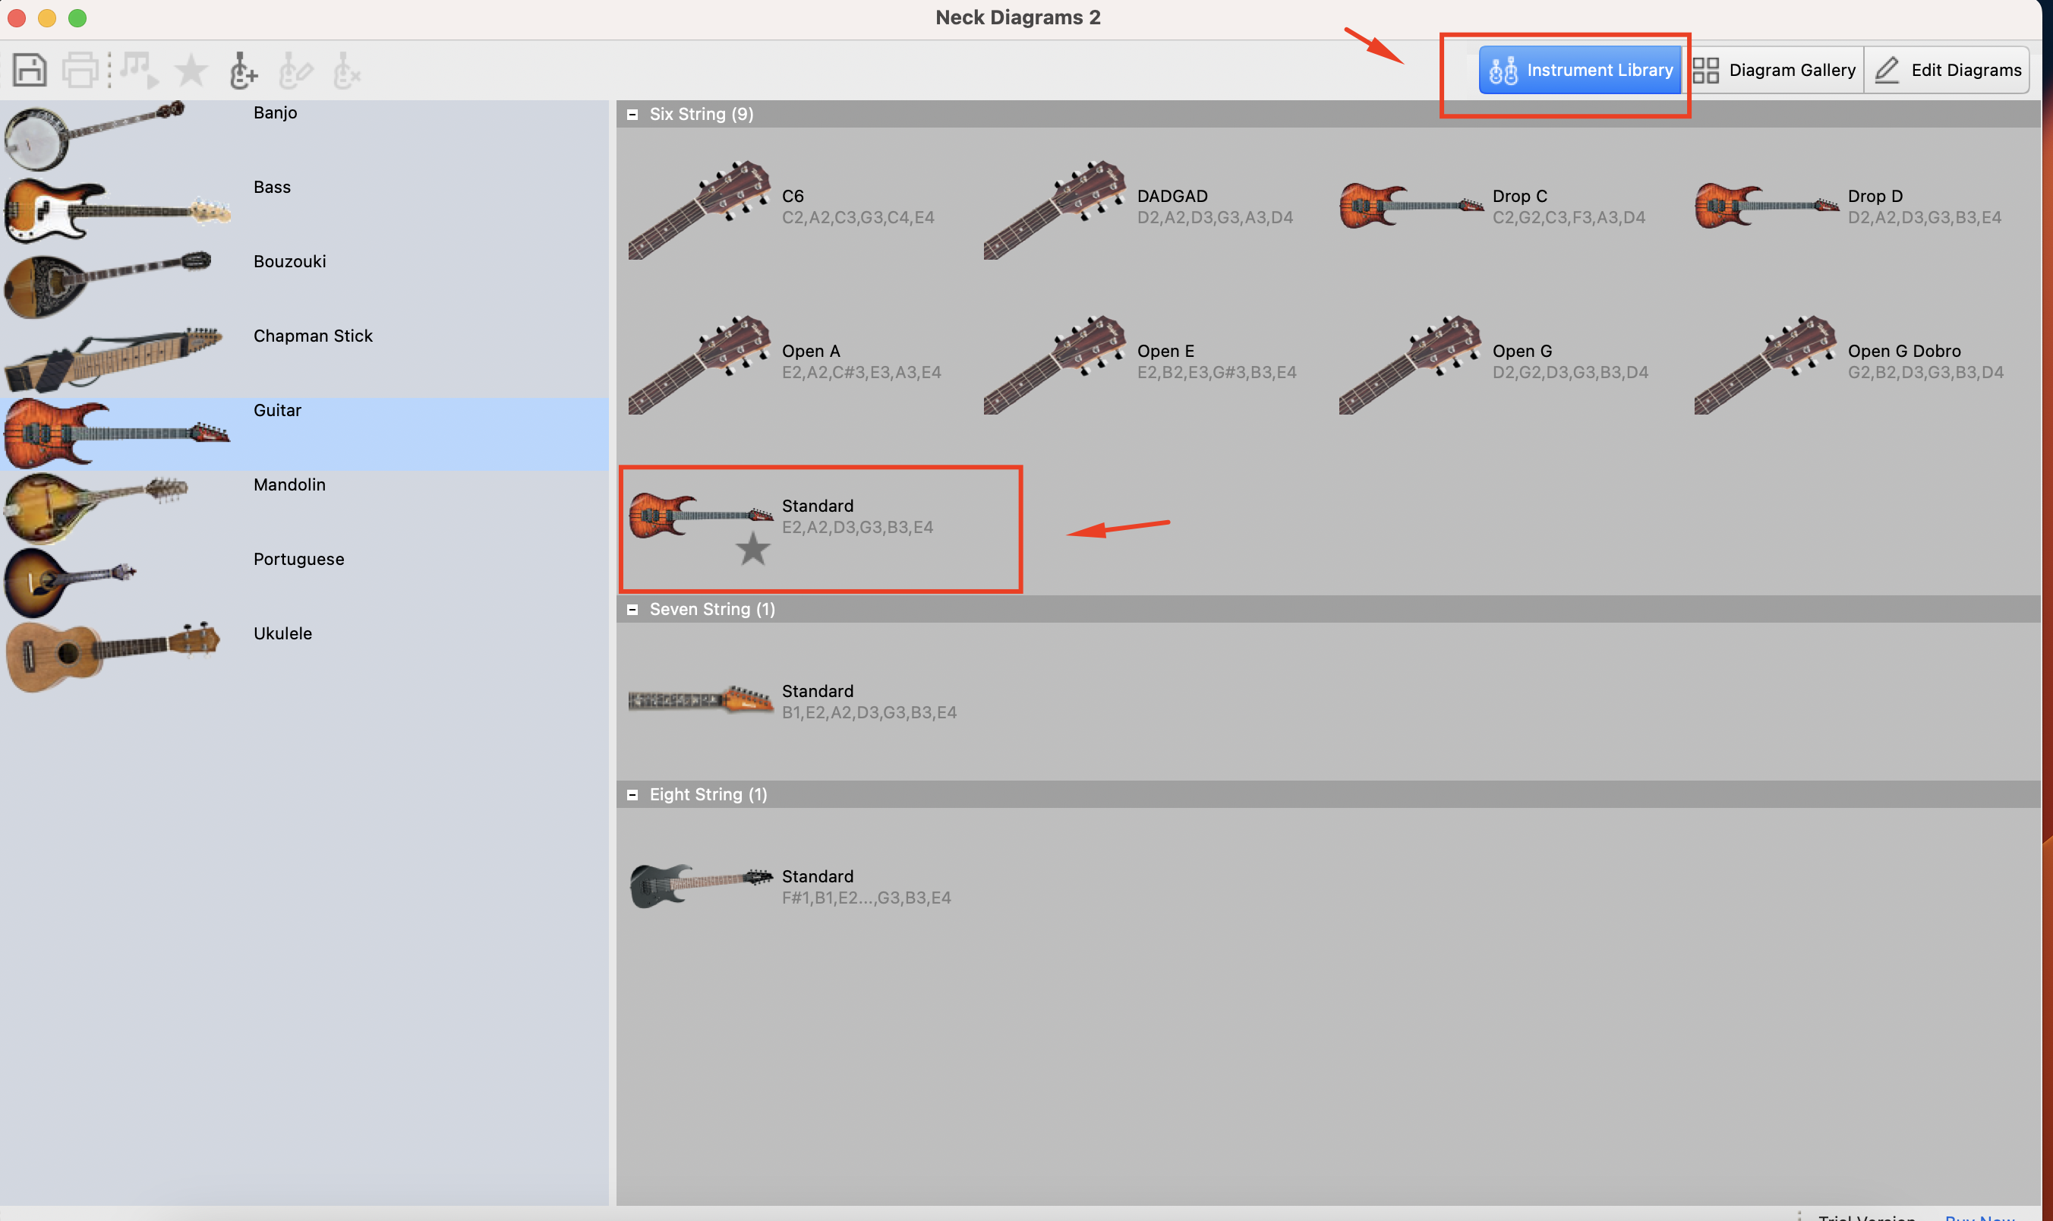The height and width of the screenshot is (1221, 2053).
Task: Select Banjo in the instrument list
Action: (x=304, y=137)
